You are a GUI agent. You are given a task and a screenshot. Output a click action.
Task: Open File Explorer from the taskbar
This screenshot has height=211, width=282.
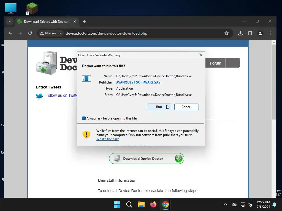click(141, 204)
